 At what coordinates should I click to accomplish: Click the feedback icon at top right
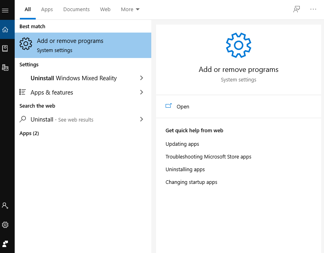297,9
